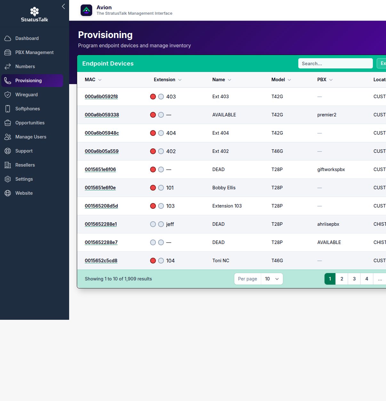Open device 0015652c5cd8
The image size is (386, 401).
(x=101, y=261)
